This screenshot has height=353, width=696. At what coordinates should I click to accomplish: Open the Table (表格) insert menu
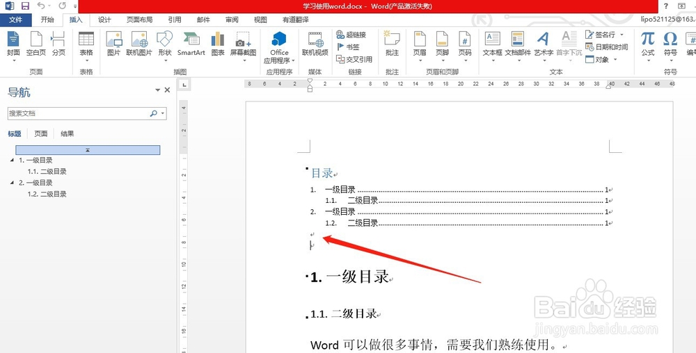[86, 44]
